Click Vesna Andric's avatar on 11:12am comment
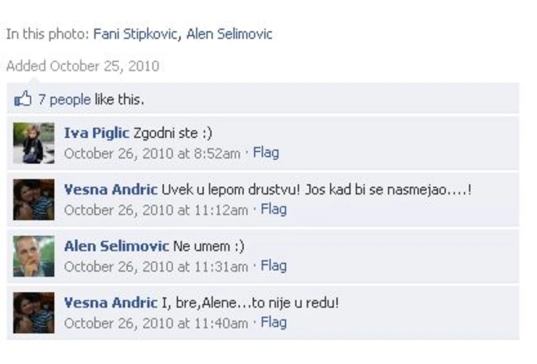Screen dimensions: 537x364 (x=33, y=199)
